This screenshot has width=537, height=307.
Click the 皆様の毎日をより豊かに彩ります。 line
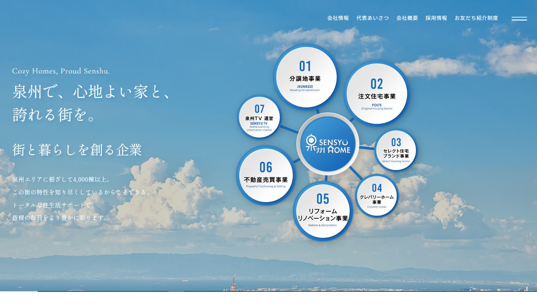(x=61, y=218)
